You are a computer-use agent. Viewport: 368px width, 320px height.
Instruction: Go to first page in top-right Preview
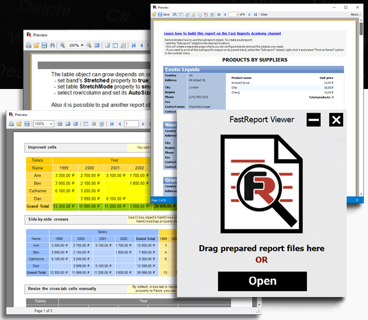(x=219, y=15)
